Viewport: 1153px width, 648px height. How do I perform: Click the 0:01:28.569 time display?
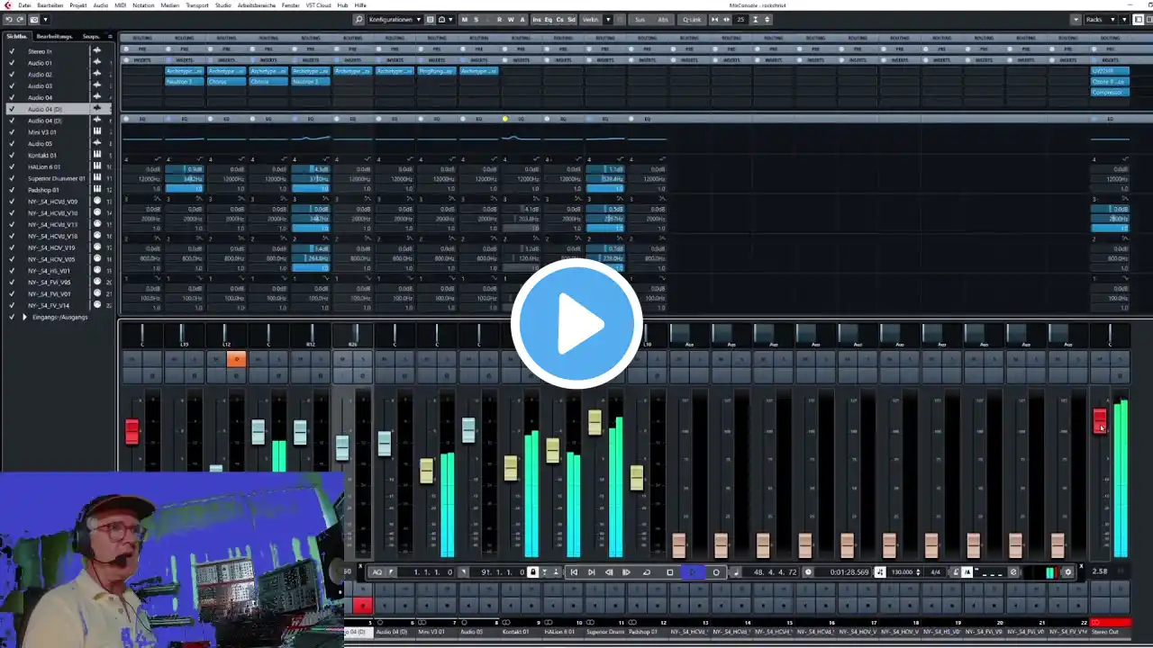pos(849,571)
